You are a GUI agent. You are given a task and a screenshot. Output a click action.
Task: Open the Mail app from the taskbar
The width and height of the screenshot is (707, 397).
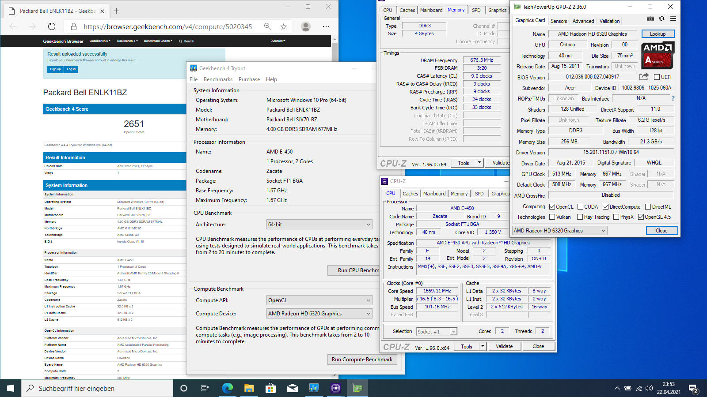[x=292, y=388]
